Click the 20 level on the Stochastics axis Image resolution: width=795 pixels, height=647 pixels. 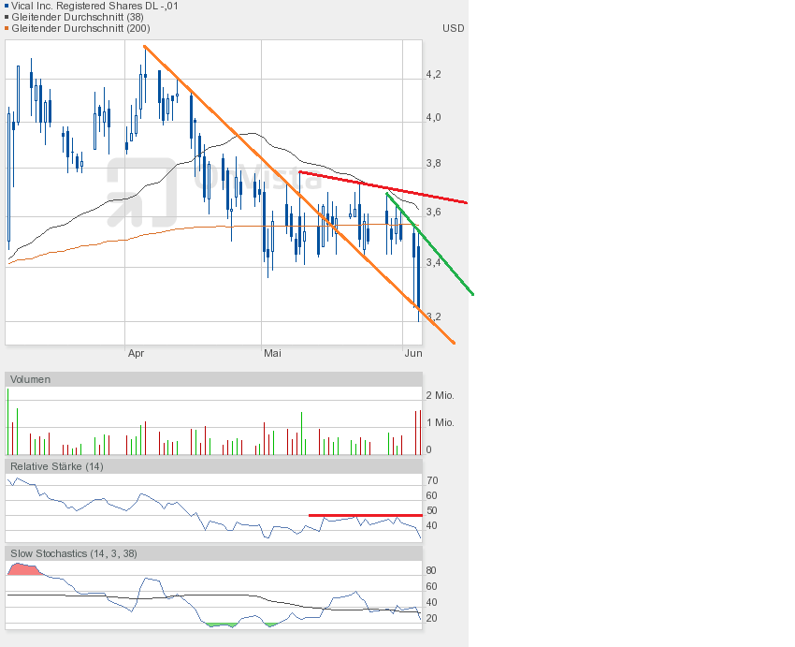(431, 619)
